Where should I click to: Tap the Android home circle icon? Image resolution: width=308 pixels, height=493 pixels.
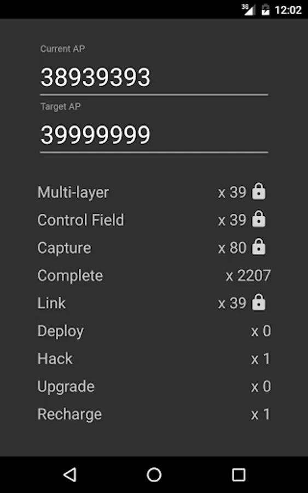click(x=154, y=474)
